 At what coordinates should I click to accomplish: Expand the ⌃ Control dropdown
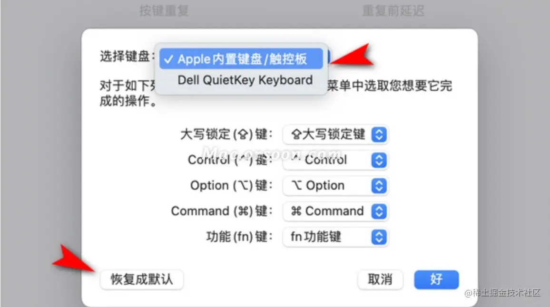click(335, 160)
